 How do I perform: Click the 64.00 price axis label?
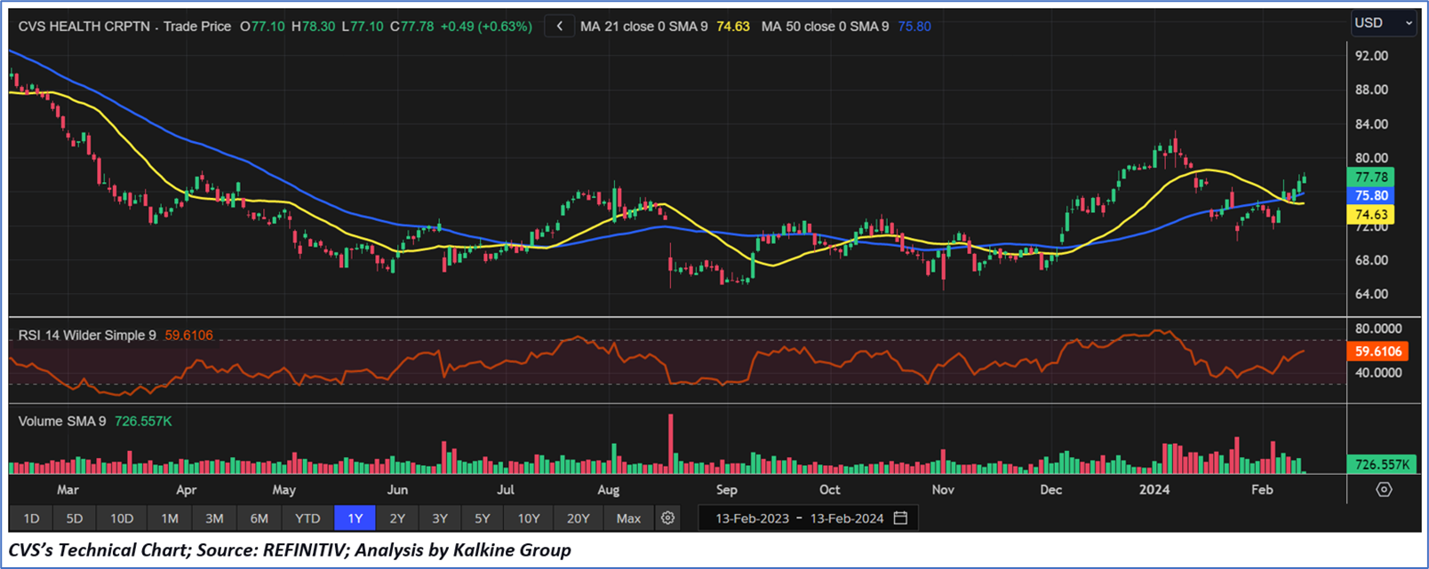[1371, 295]
